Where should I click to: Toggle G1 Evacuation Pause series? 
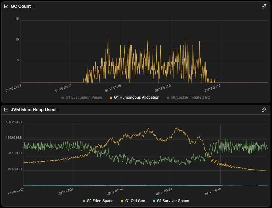tap(82, 97)
